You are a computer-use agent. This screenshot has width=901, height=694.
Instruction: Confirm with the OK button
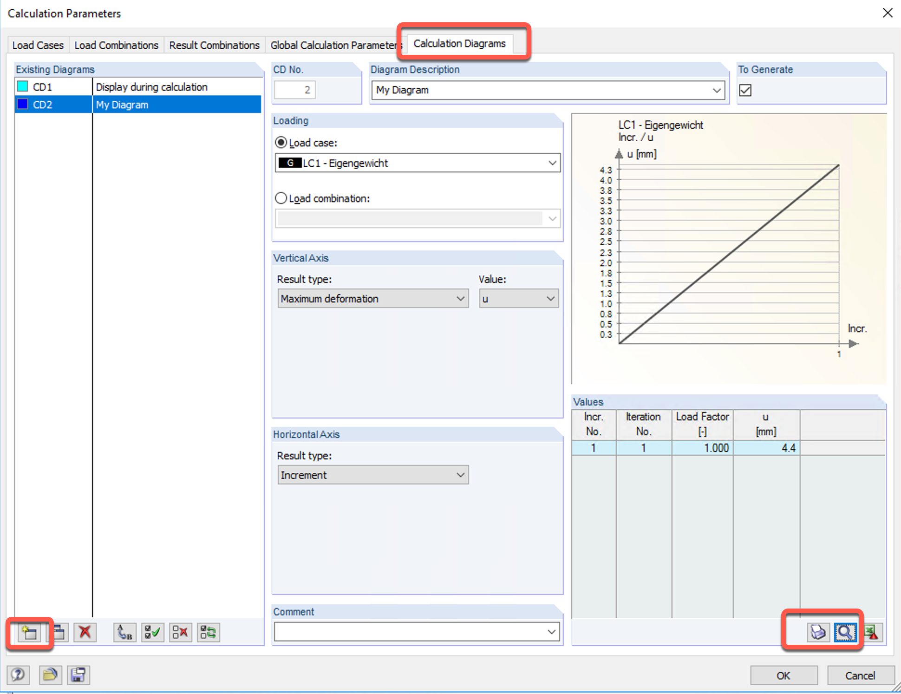(x=783, y=675)
